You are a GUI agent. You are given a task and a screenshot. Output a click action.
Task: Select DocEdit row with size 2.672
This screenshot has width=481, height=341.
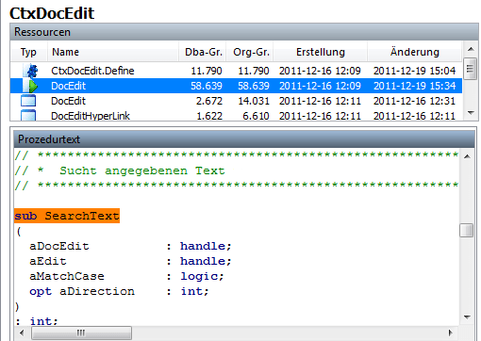236,101
